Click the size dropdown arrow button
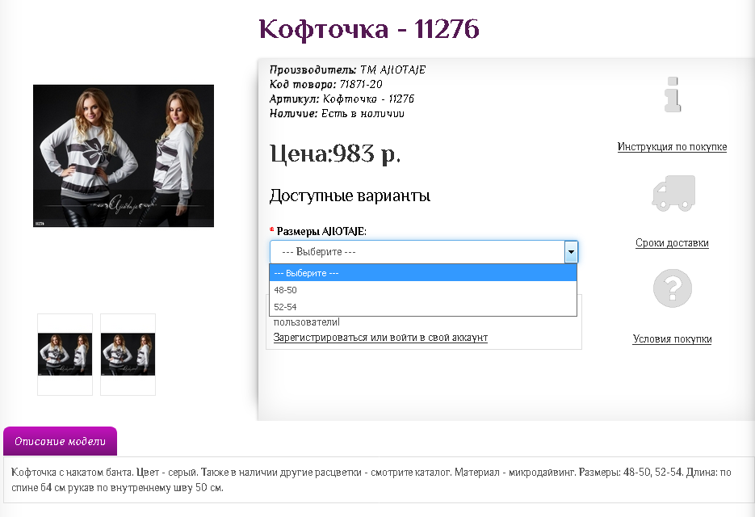The height and width of the screenshot is (517, 755). pos(571,251)
